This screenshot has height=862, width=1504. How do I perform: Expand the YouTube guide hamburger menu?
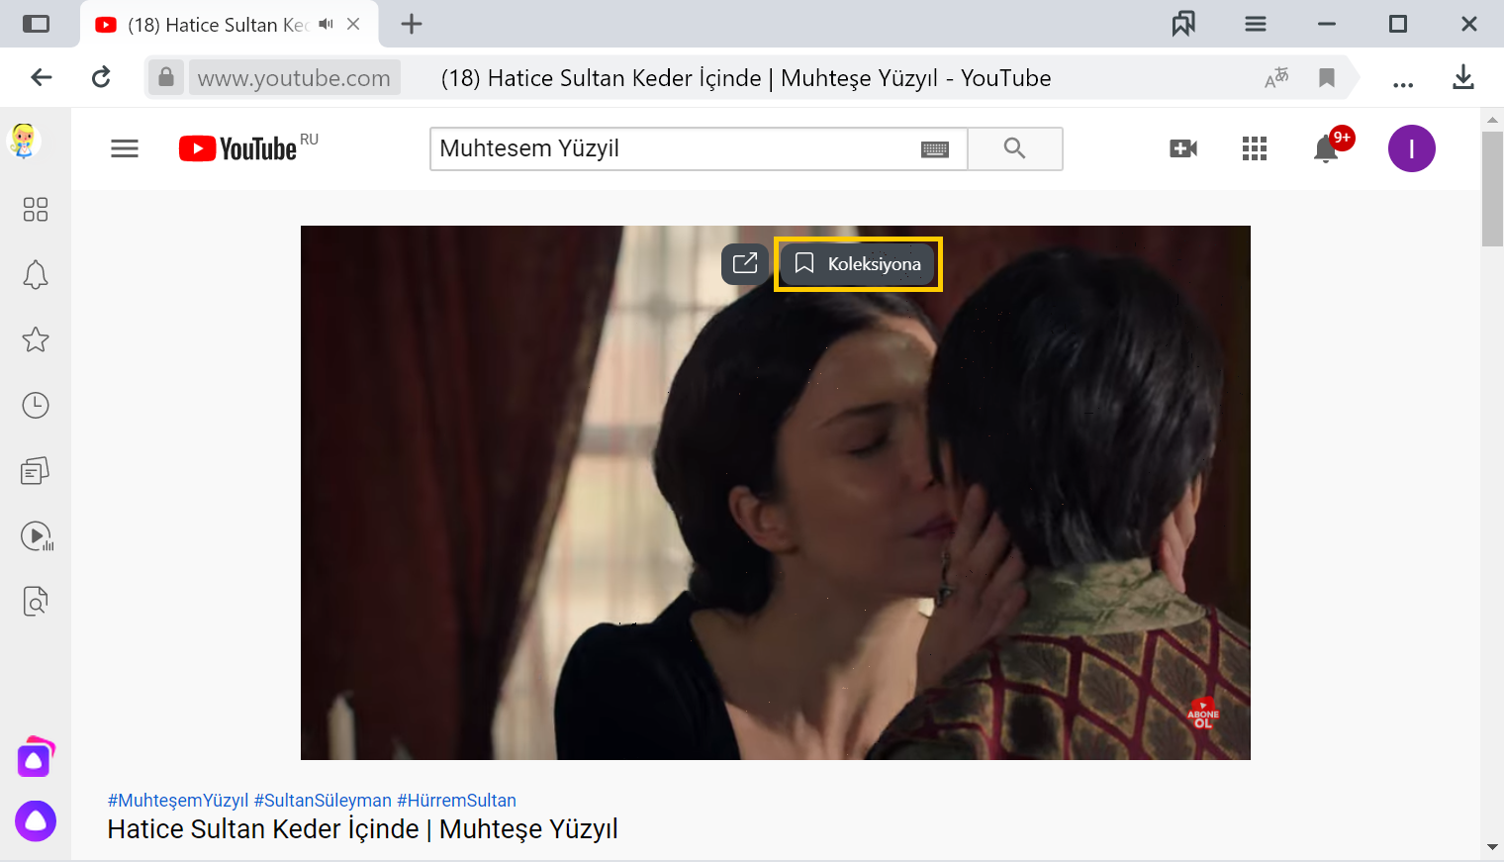point(125,148)
